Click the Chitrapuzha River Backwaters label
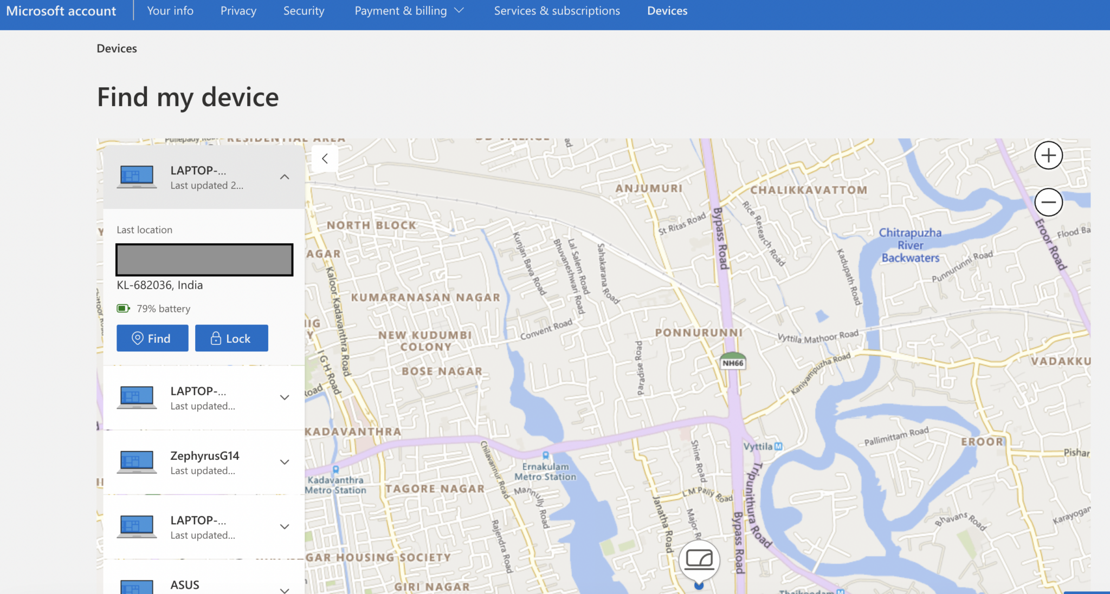This screenshot has height=594, width=1110. click(910, 245)
